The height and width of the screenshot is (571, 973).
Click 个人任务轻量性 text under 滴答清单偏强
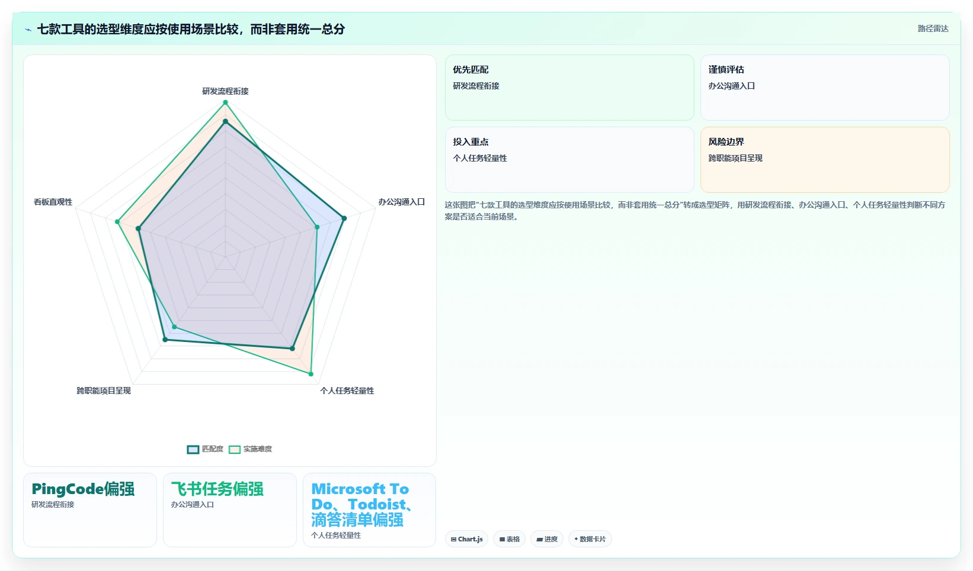point(336,535)
